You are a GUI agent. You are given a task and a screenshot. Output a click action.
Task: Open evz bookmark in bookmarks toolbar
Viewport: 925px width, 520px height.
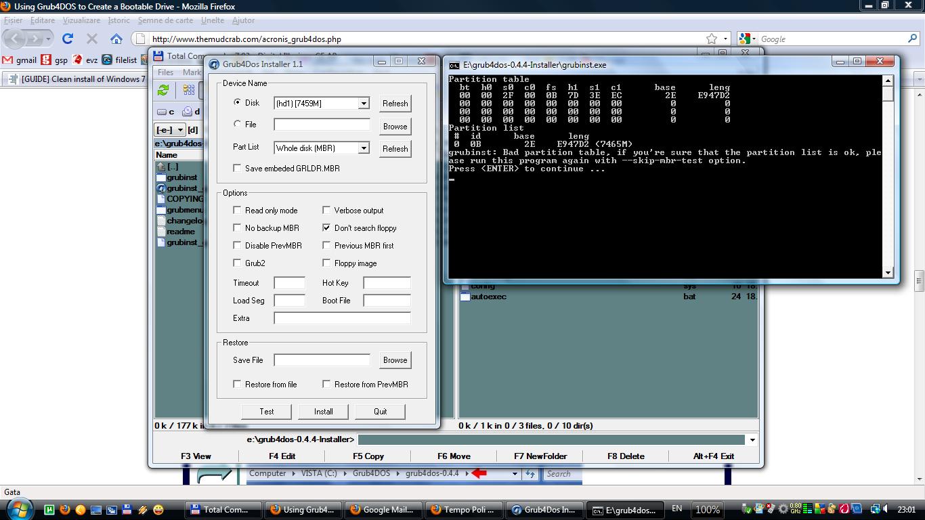[85, 60]
